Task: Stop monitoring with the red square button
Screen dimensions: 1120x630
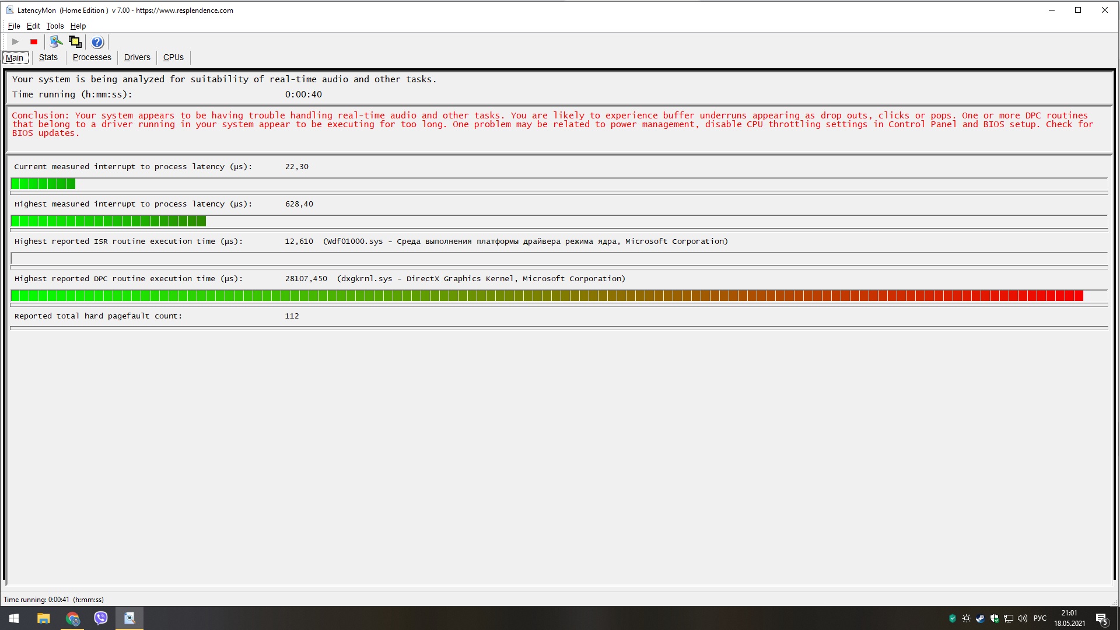Action: tap(34, 42)
